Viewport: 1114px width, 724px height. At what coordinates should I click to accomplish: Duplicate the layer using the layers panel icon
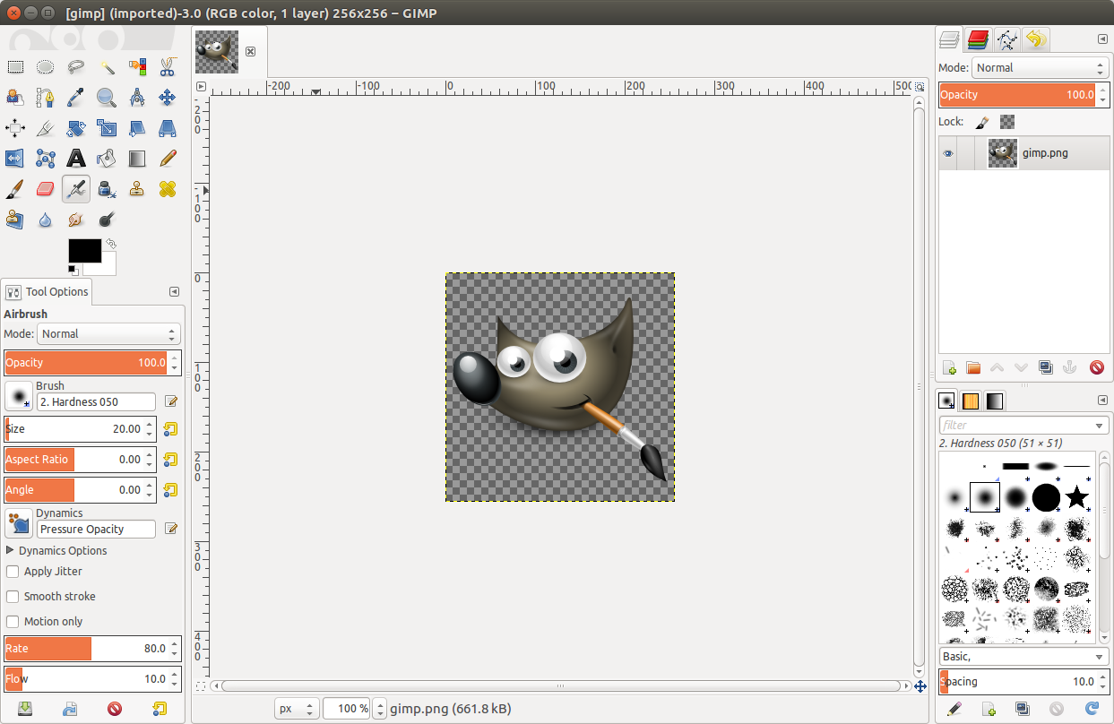tap(1046, 367)
